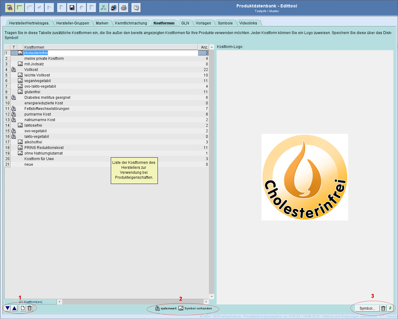398x319 pixels.
Task: Click the printer icon in toolbar
Action: point(124,8)
